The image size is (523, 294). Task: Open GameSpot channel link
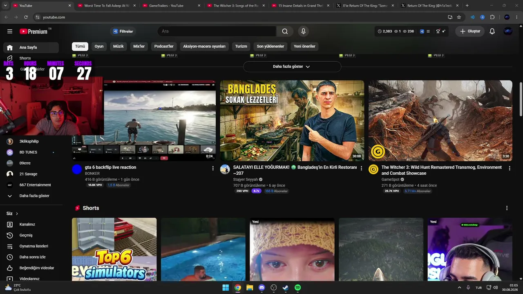coord(391,179)
